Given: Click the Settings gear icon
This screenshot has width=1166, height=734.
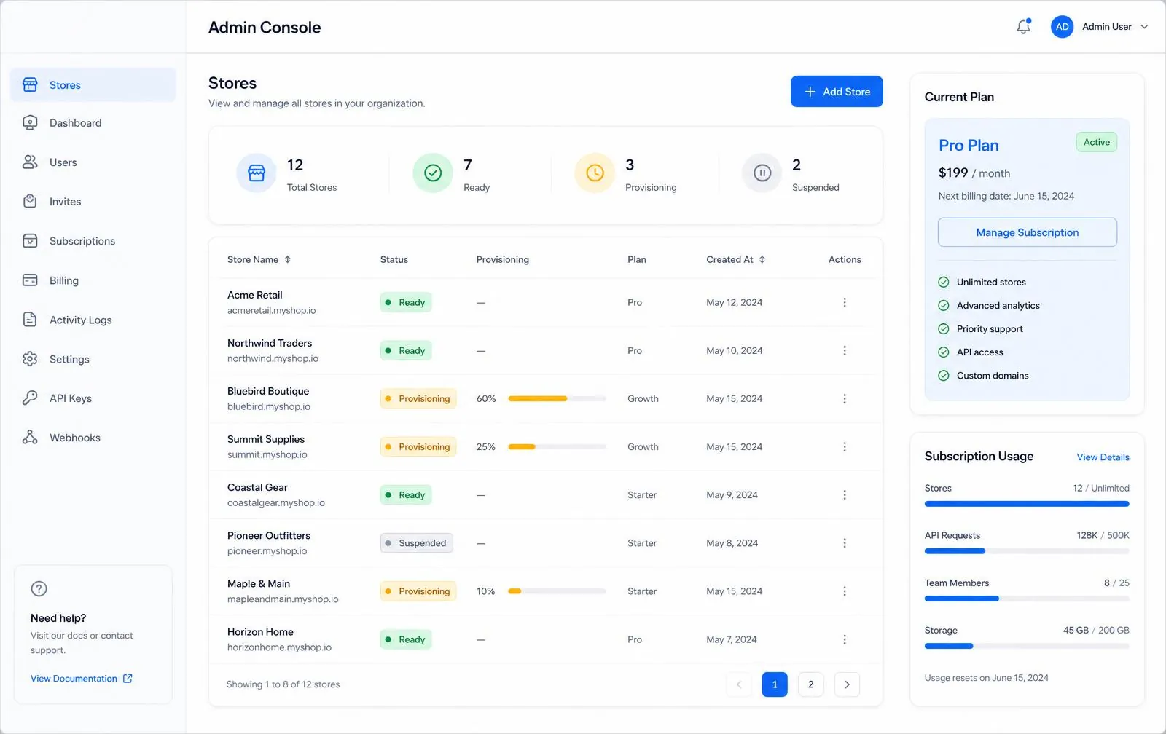Looking at the screenshot, I should tap(30, 359).
